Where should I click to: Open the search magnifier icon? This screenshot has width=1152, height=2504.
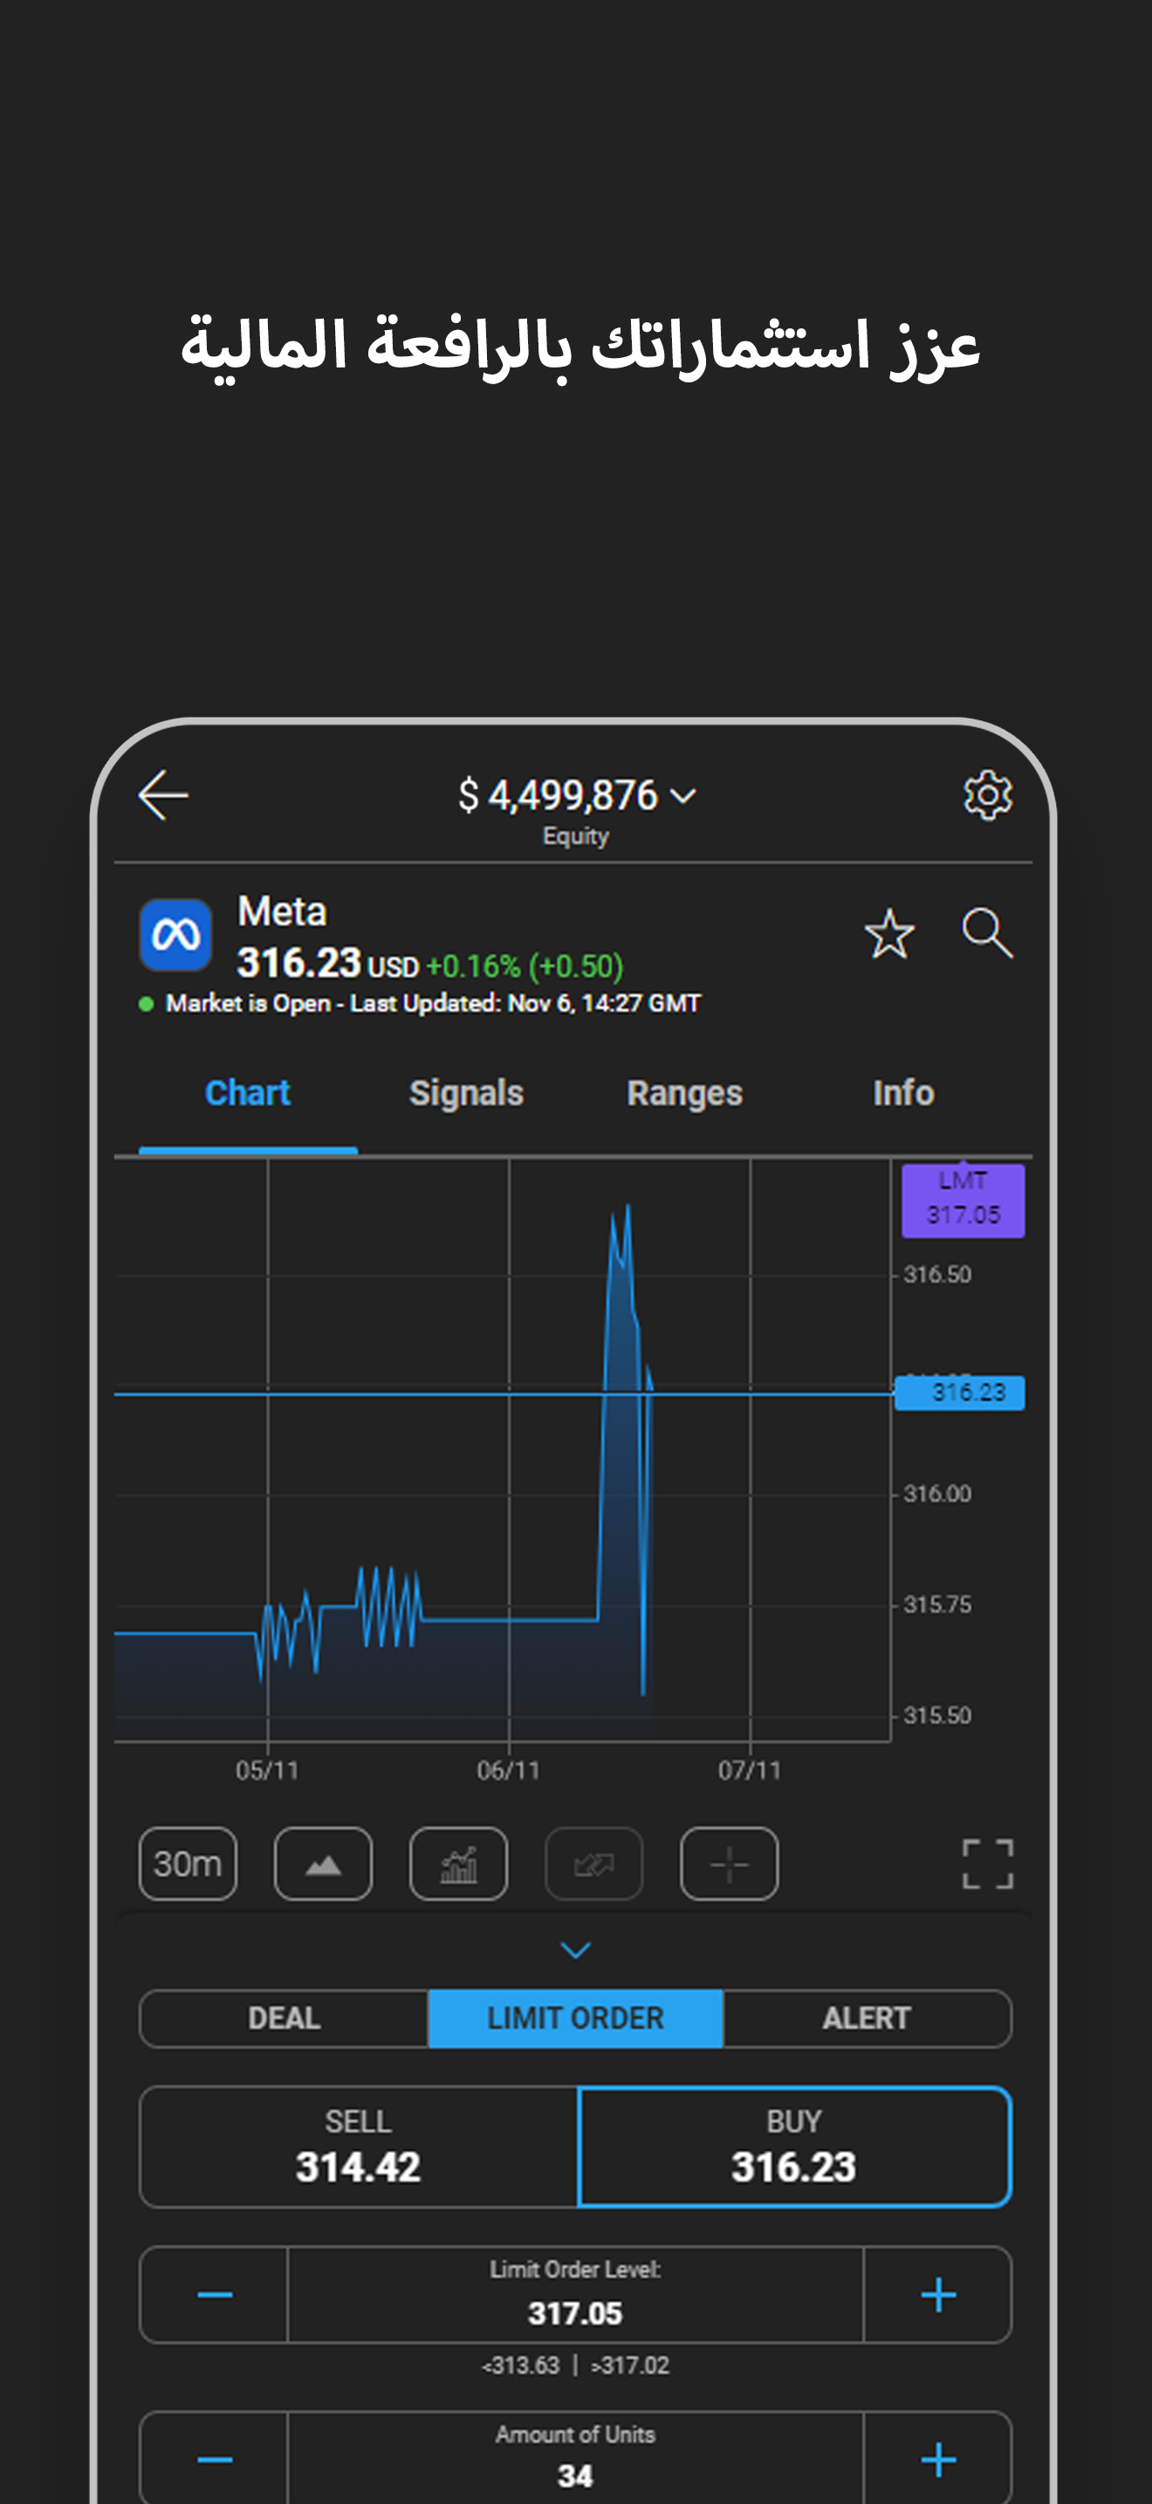987,933
